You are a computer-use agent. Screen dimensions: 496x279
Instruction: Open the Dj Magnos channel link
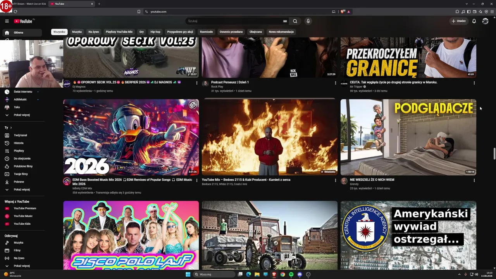click(79, 87)
